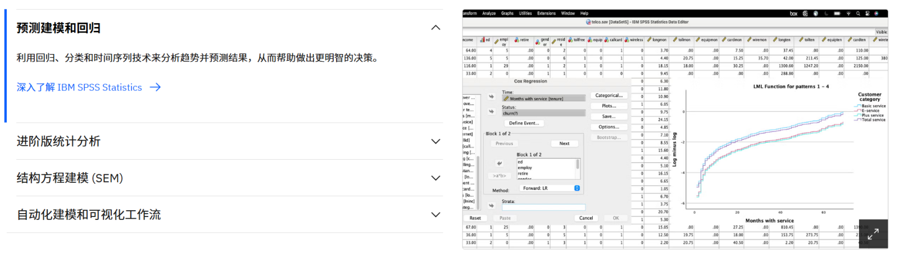Open the Help menu in SPSS
The width and height of the screenshot is (899, 271).
584,13
